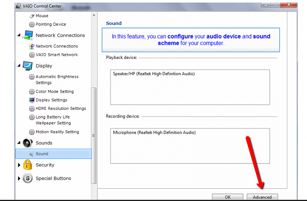
Task: Click the Color Mode Setting gear icon
Action: coord(32,92)
